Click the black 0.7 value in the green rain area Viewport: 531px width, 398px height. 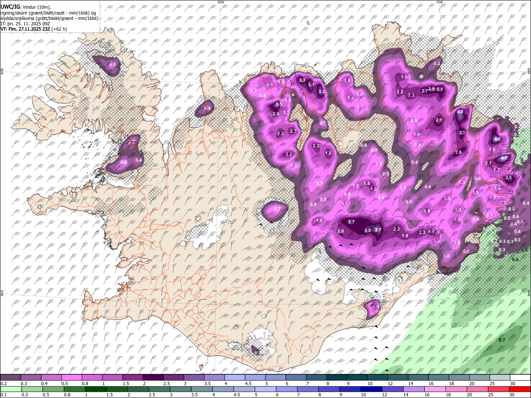click(502, 340)
